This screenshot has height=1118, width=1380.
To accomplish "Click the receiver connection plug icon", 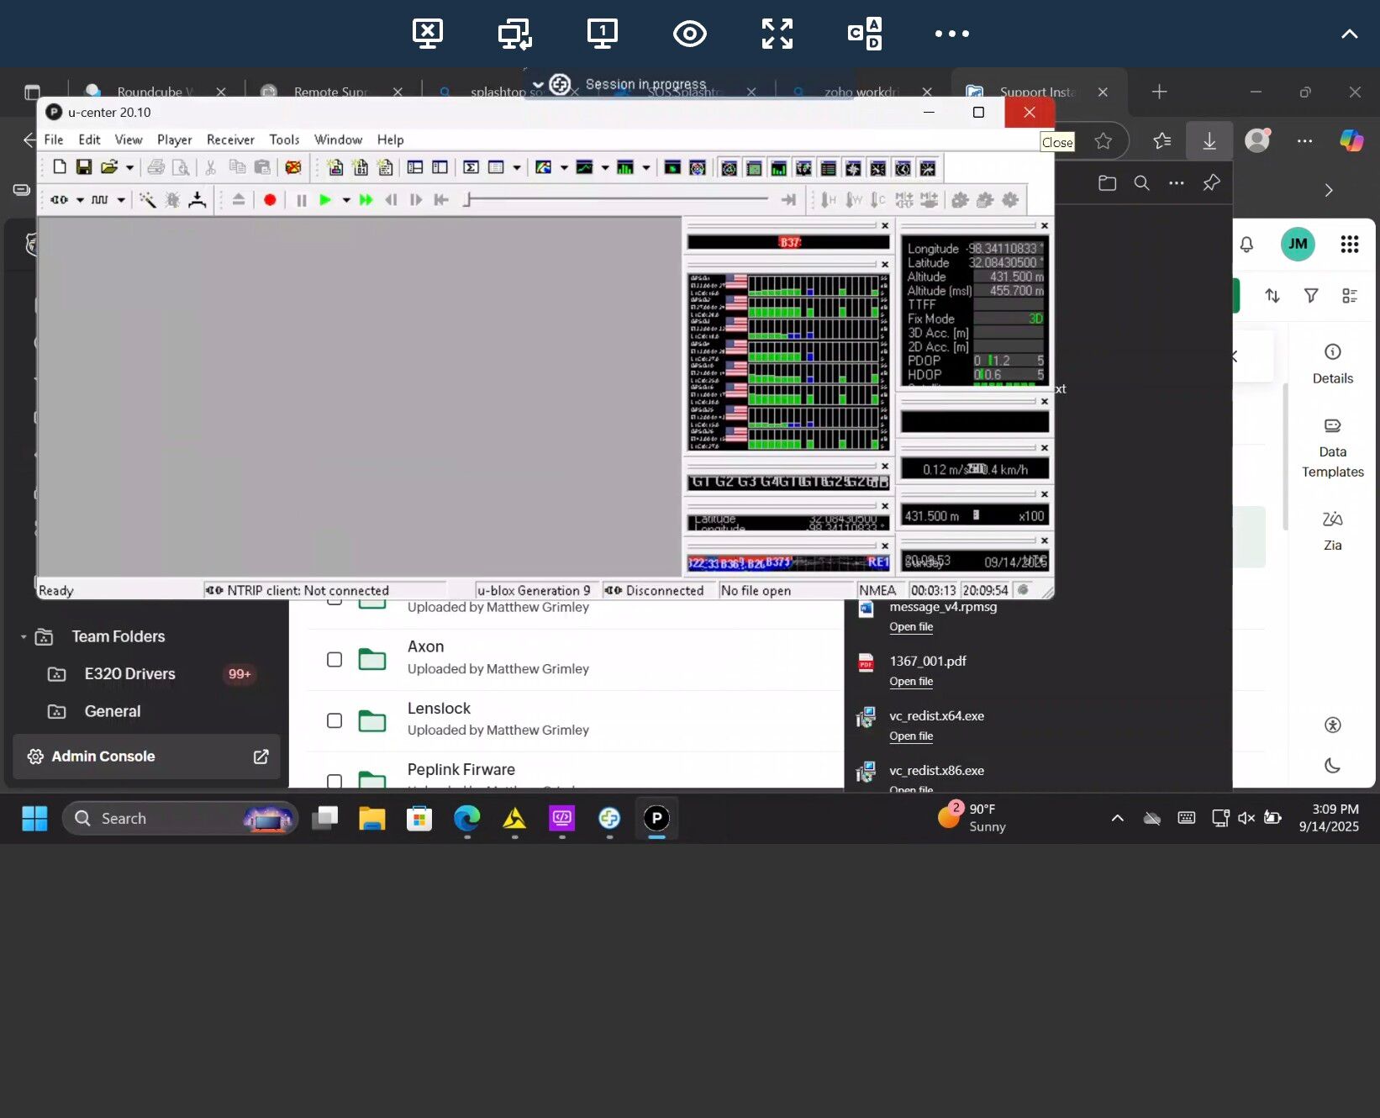I will (x=59, y=200).
